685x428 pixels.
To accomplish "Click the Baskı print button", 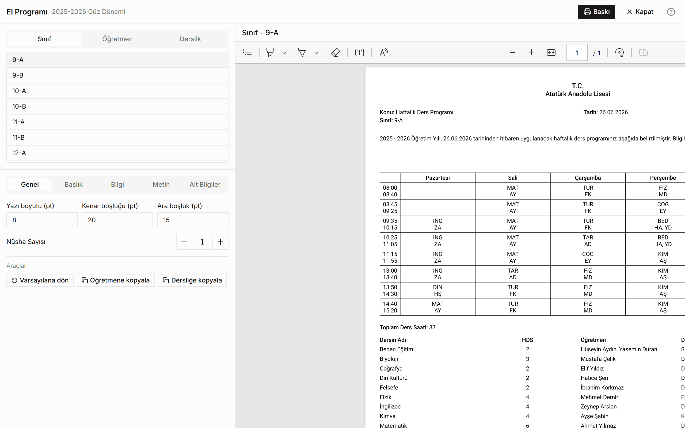I will (x=596, y=12).
